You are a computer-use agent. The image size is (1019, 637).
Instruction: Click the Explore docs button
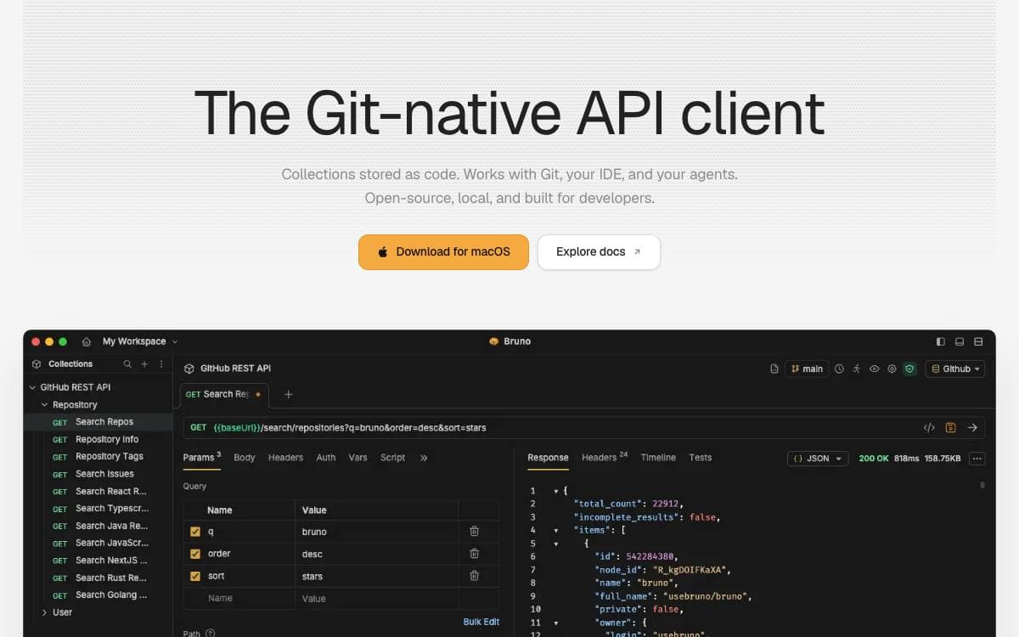[599, 252]
